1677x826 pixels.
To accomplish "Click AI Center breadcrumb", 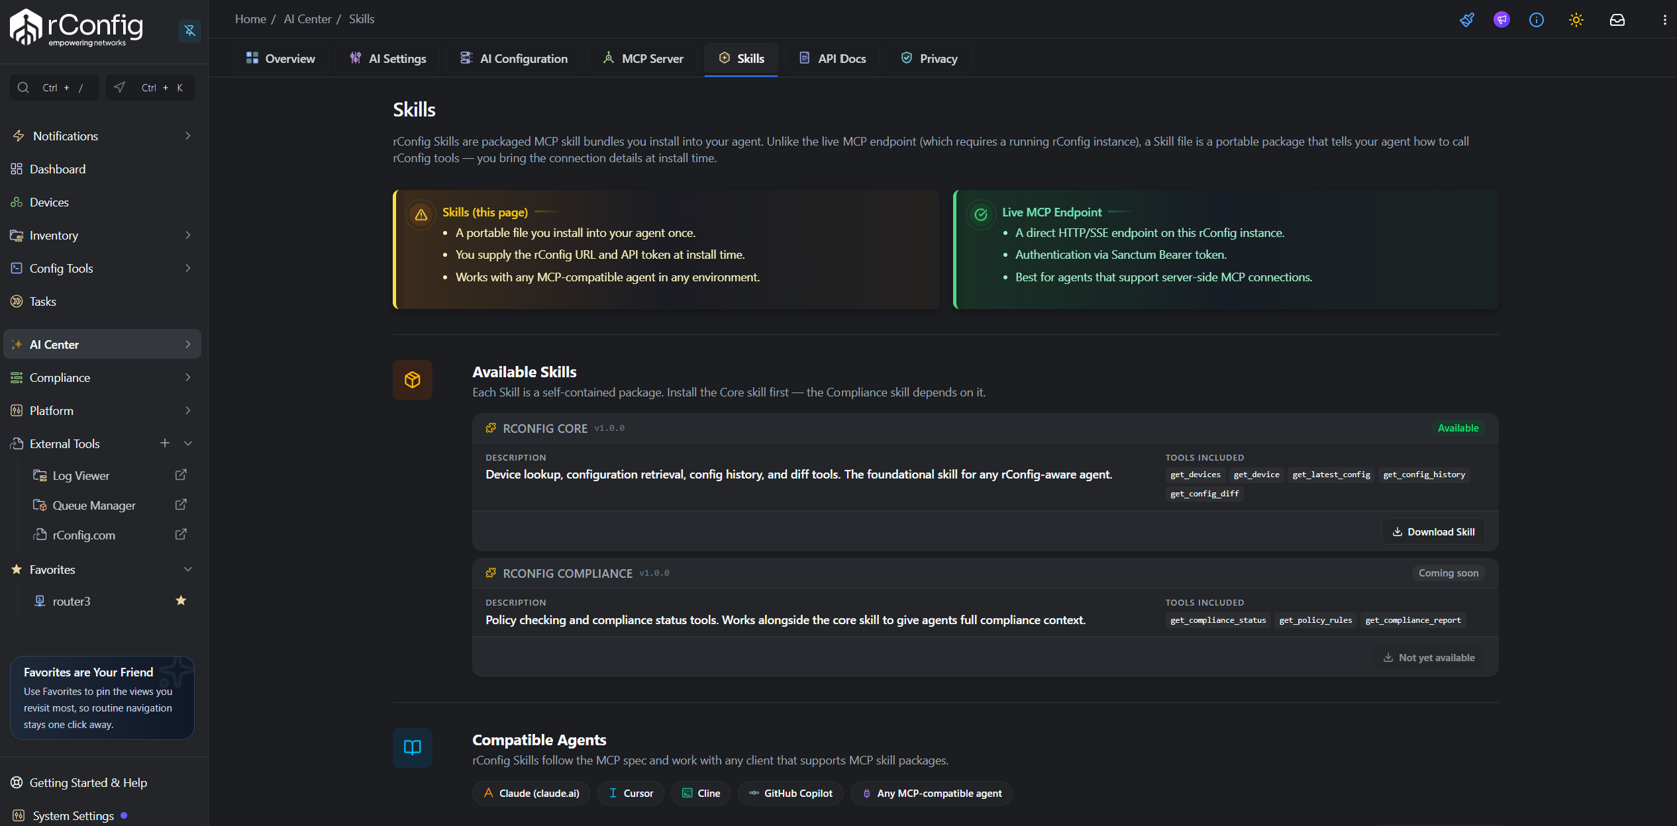I will [x=307, y=19].
